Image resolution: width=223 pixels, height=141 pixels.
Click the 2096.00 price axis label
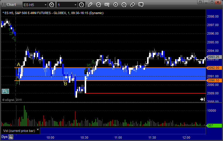tap(213, 34)
